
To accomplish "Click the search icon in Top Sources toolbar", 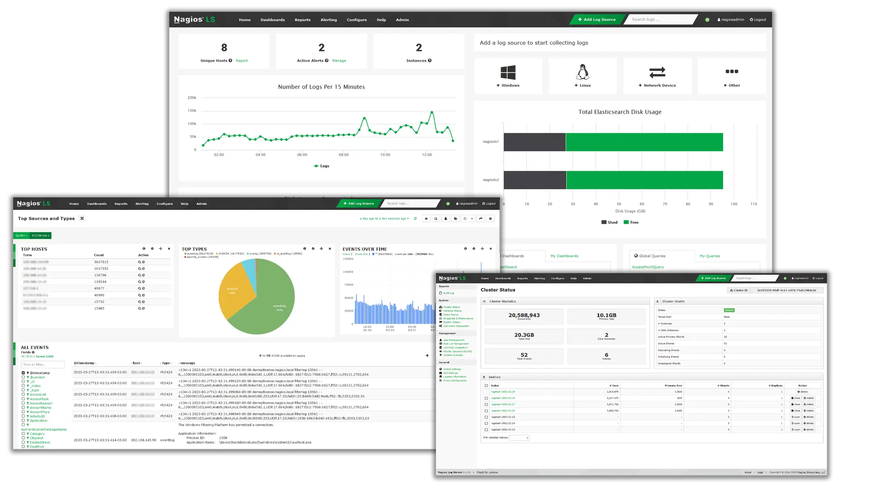I will (436, 219).
